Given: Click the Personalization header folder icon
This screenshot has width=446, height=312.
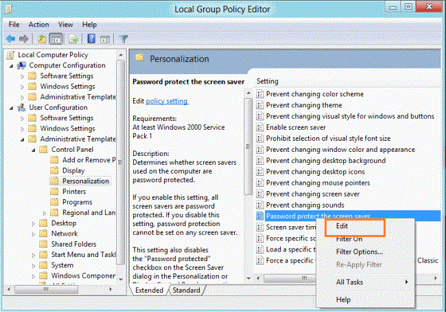Looking at the screenshot, I should [139, 58].
